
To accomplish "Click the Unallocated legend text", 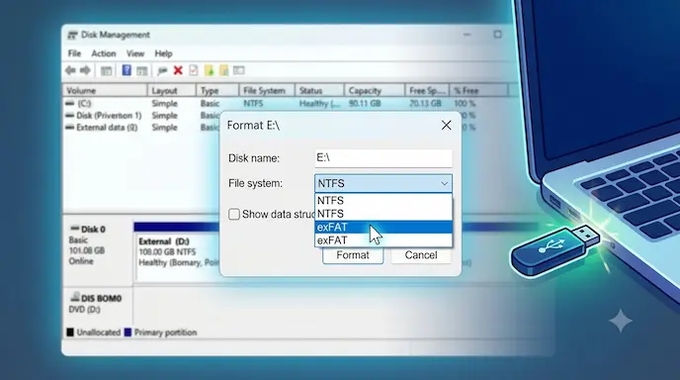I will pyautogui.click(x=99, y=332).
